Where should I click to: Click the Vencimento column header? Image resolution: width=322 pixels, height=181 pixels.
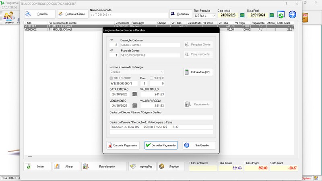click(x=122, y=23)
